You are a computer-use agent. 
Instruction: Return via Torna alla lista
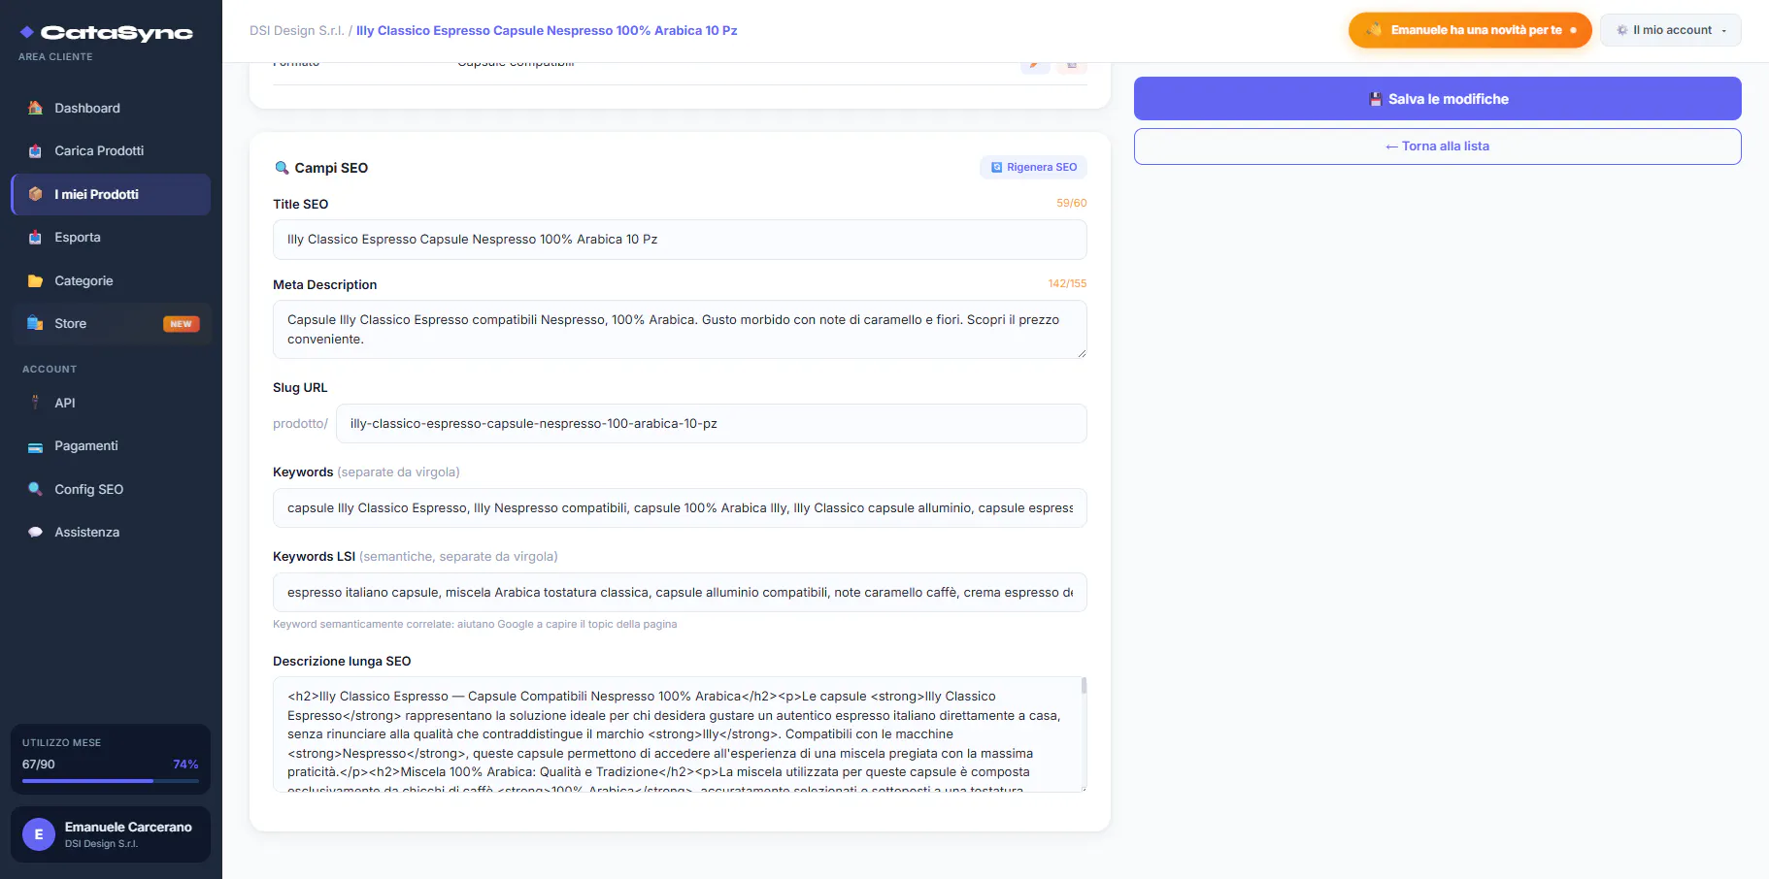coord(1438,146)
